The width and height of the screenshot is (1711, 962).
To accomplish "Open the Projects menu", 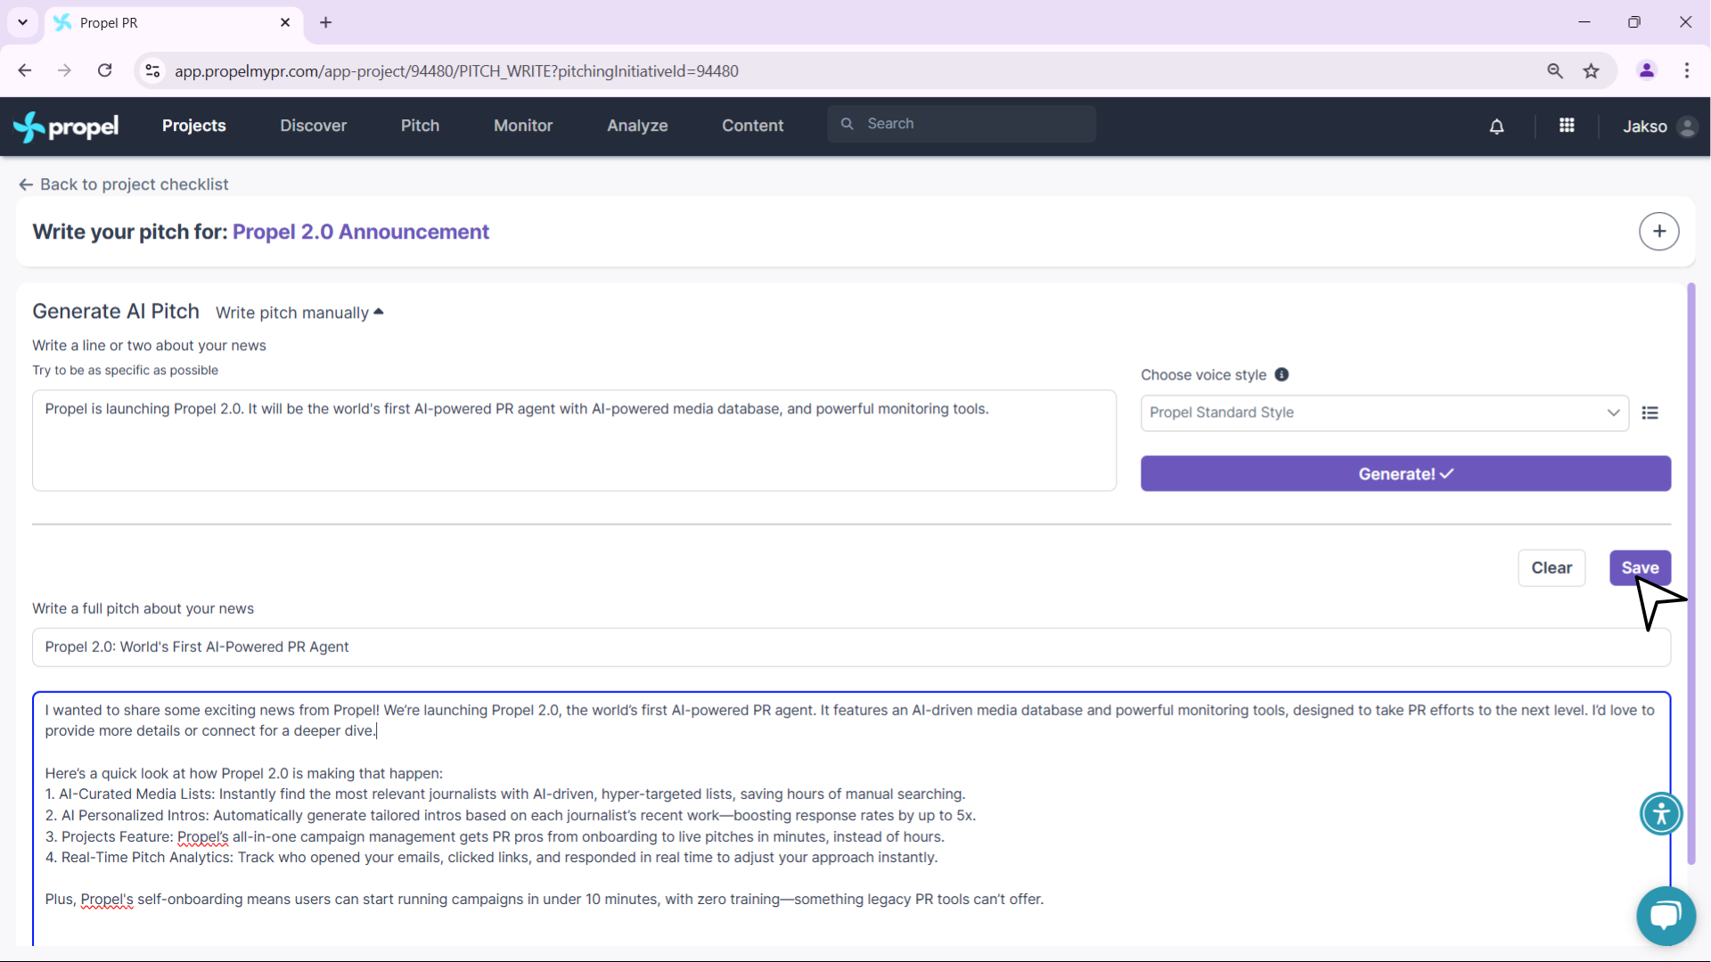I will click(194, 126).
